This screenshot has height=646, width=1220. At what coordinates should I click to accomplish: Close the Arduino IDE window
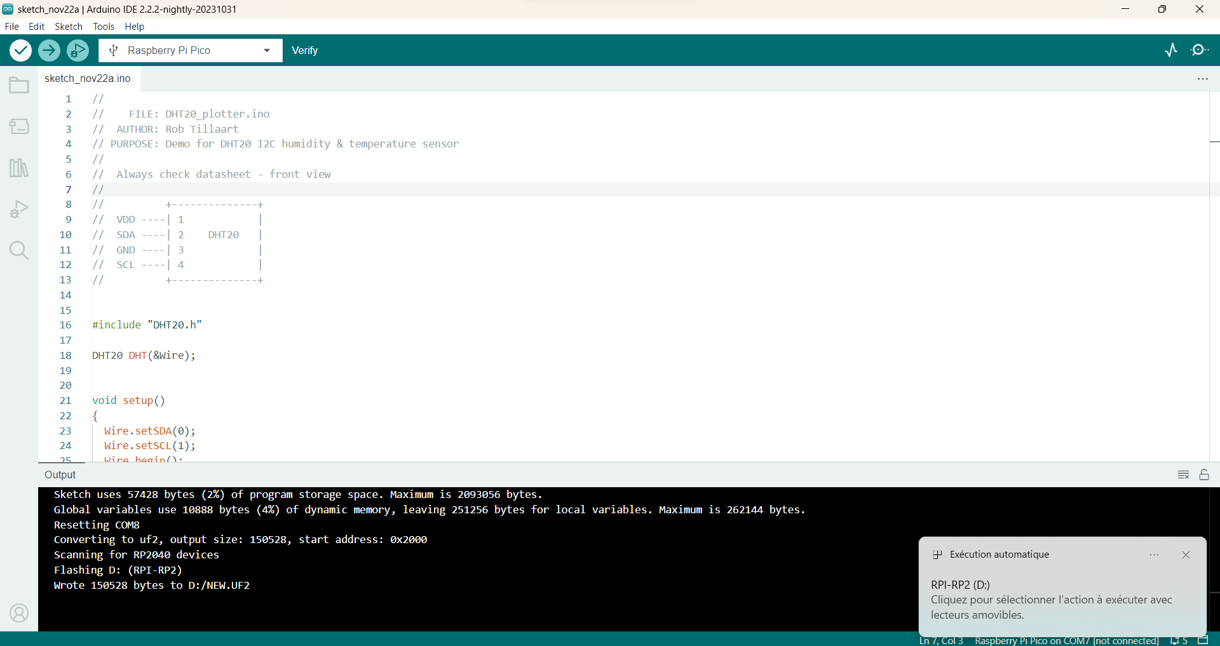[x=1200, y=9]
